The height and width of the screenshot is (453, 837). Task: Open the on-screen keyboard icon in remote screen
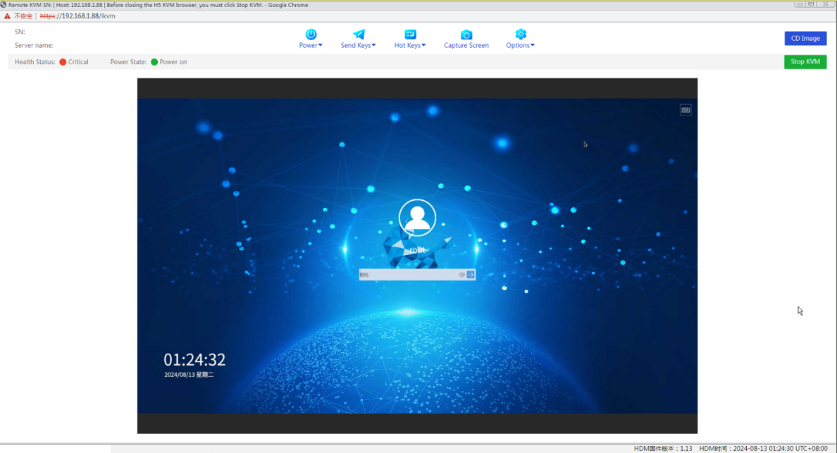pos(686,110)
